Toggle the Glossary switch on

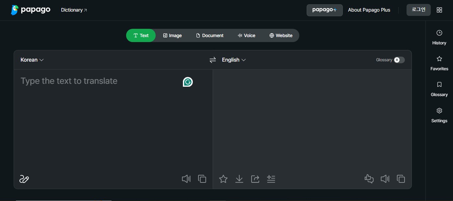399,60
